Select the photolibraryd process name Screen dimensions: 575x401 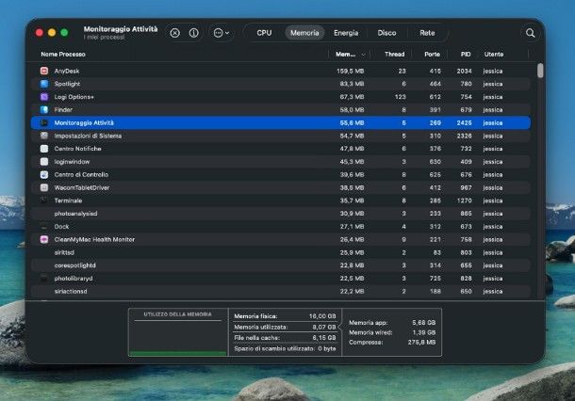pyautogui.click(x=74, y=279)
